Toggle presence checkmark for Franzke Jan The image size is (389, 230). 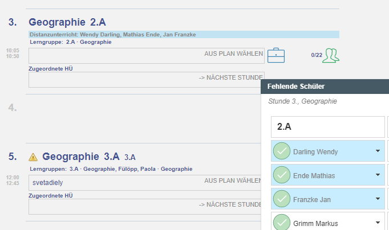tap(282, 199)
